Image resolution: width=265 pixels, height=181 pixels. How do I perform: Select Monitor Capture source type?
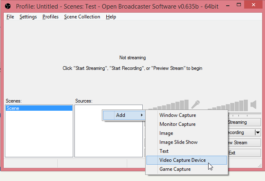click(177, 124)
